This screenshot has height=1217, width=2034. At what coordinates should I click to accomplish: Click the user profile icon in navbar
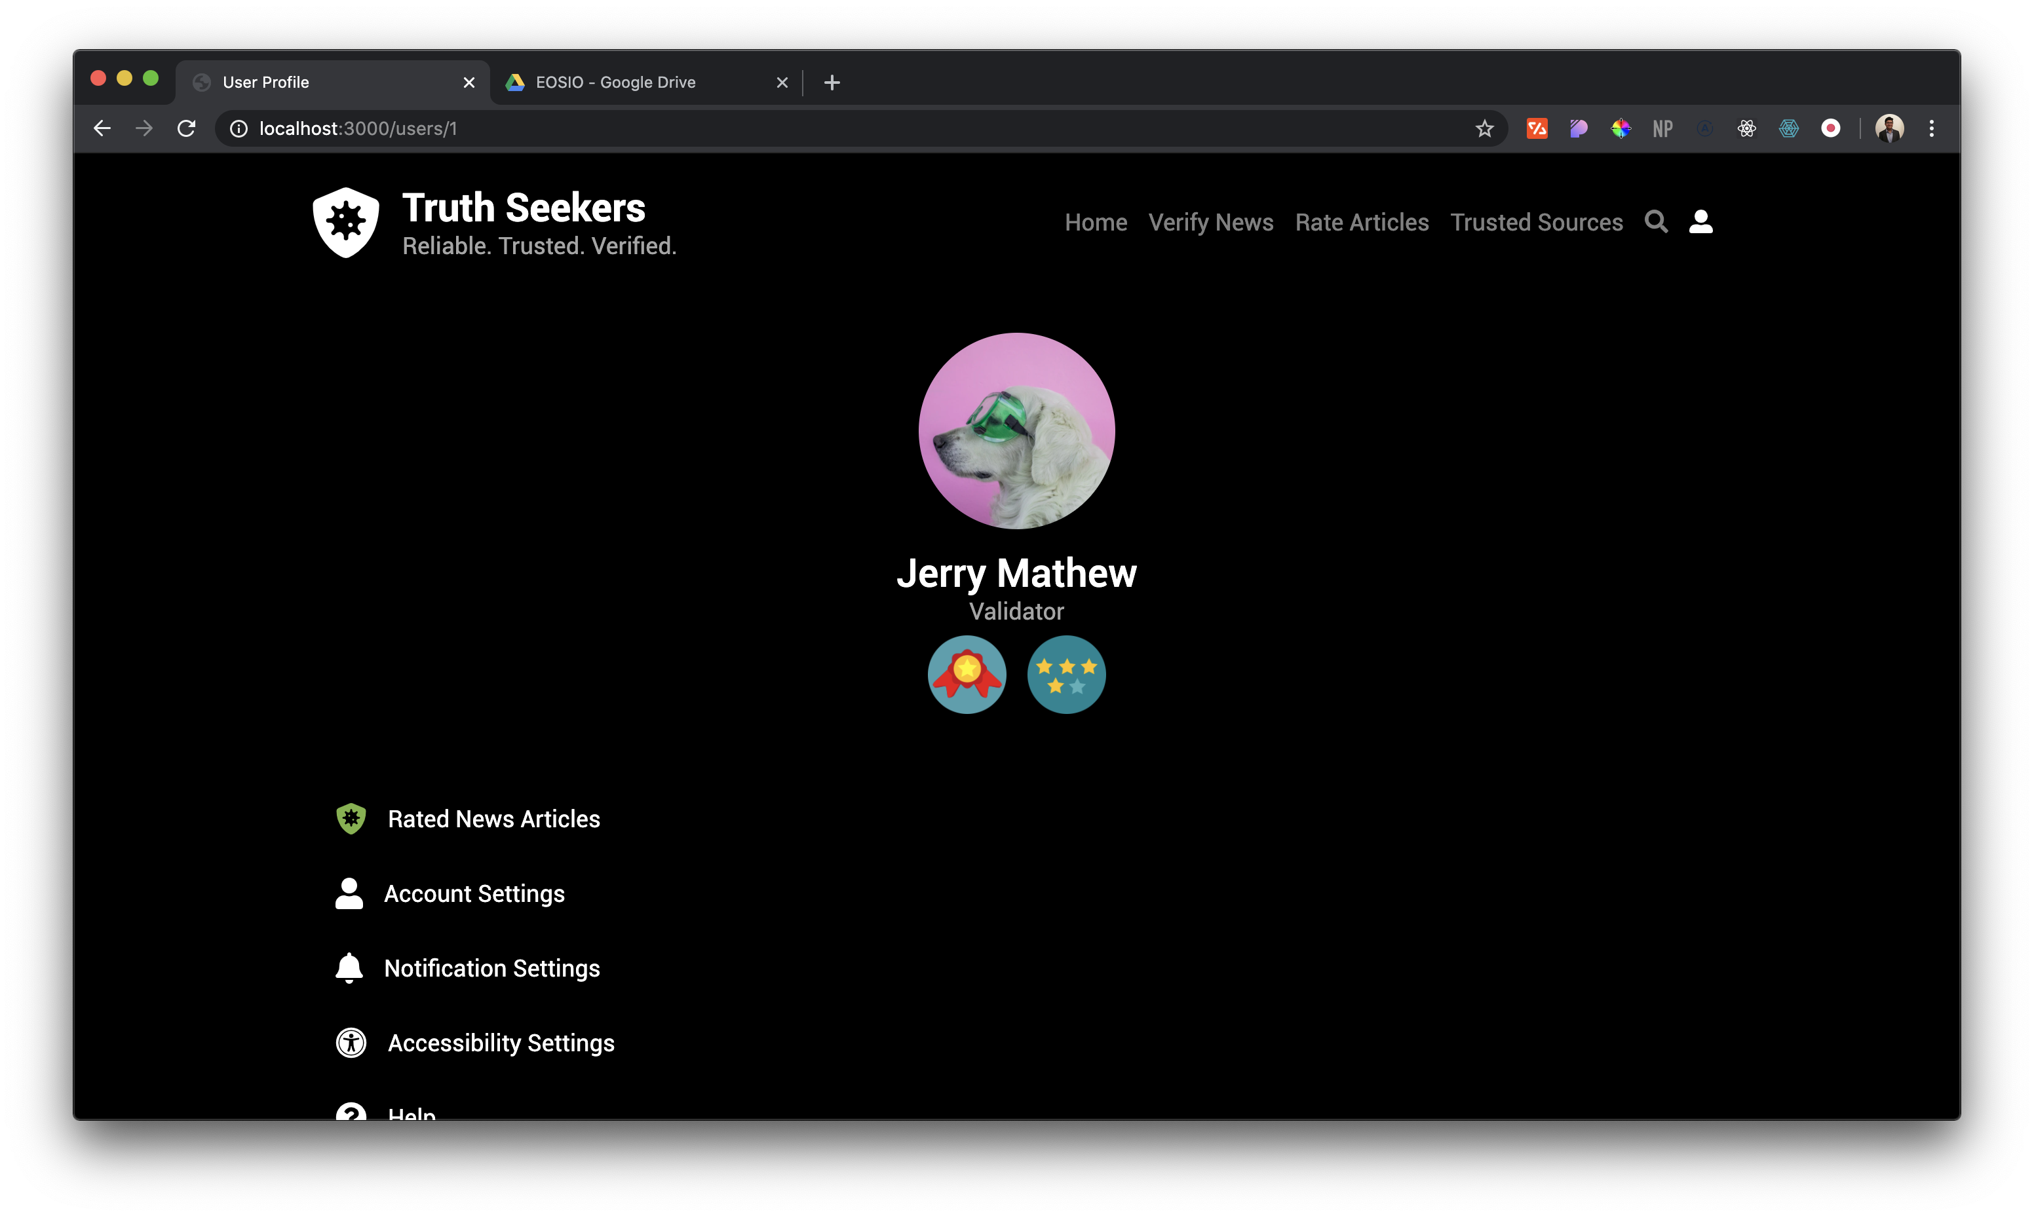pyautogui.click(x=1700, y=221)
